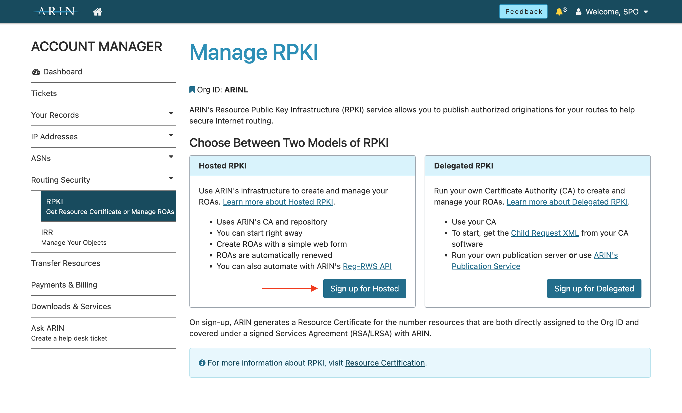Click the user profile icon

click(x=578, y=12)
